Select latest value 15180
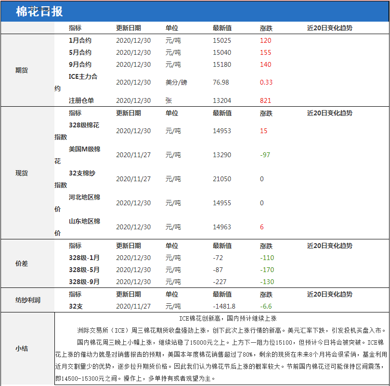 pos(222,64)
